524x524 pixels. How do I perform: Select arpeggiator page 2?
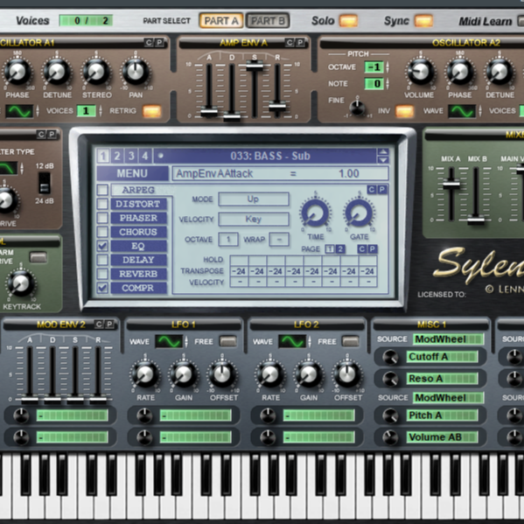[340, 249]
